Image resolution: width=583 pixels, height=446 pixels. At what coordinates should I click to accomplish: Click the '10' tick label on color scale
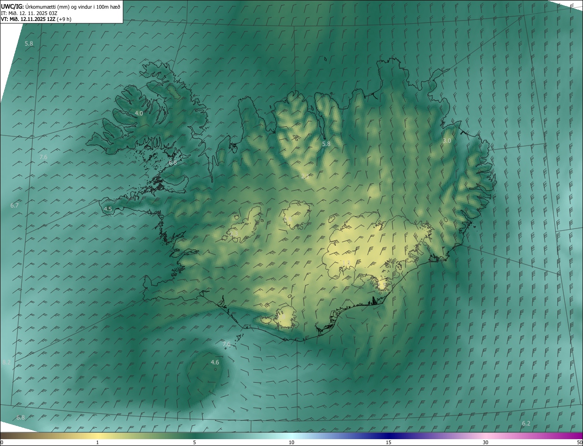click(x=291, y=442)
